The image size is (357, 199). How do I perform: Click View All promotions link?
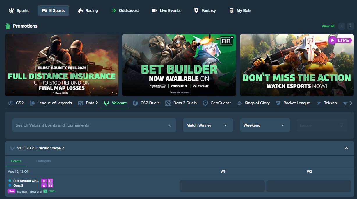pyautogui.click(x=328, y=26)
